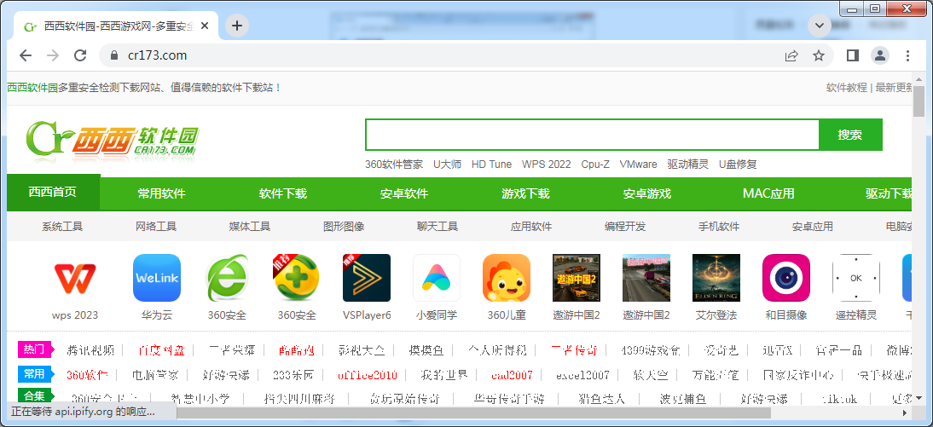Open the 常用软件 navigation item

click(x=161, y=193)
